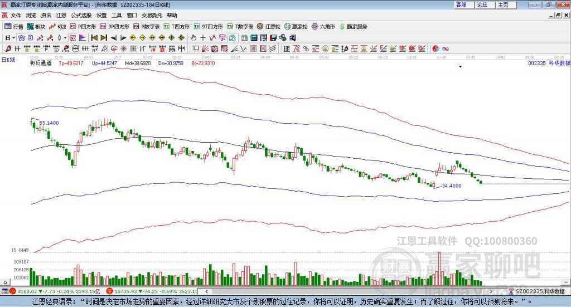
Task: Switch to K线 chart view
Action: pyautogui.click(x=57, y=27)
